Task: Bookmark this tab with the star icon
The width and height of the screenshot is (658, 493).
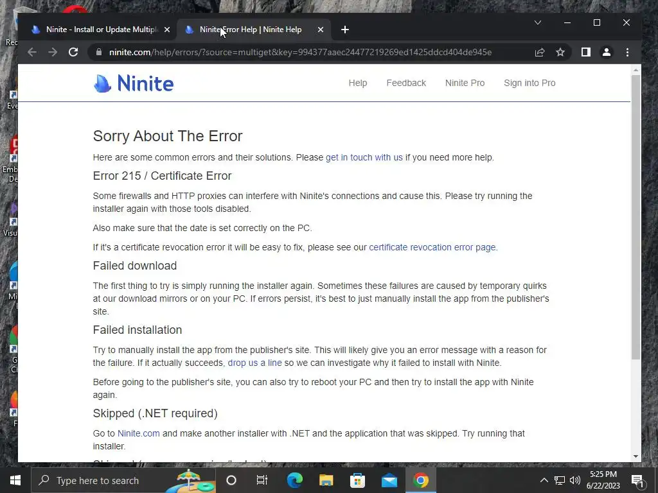Action: 560,52
